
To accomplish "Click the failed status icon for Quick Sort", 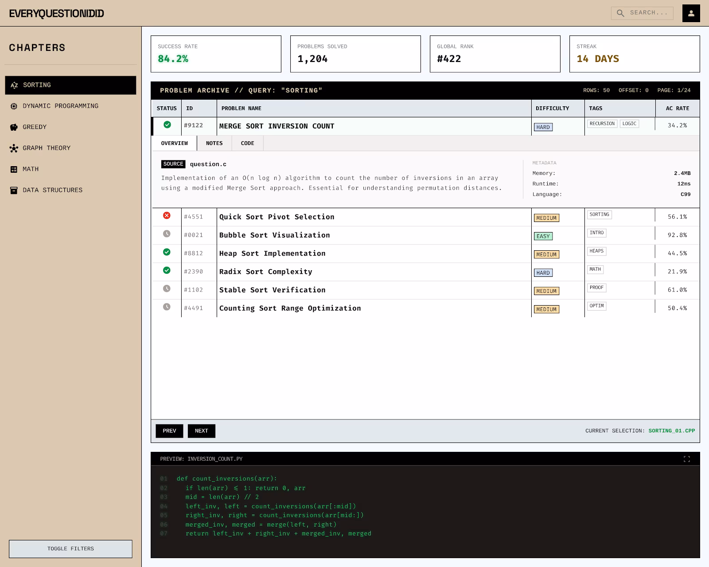I will (167, 216).
